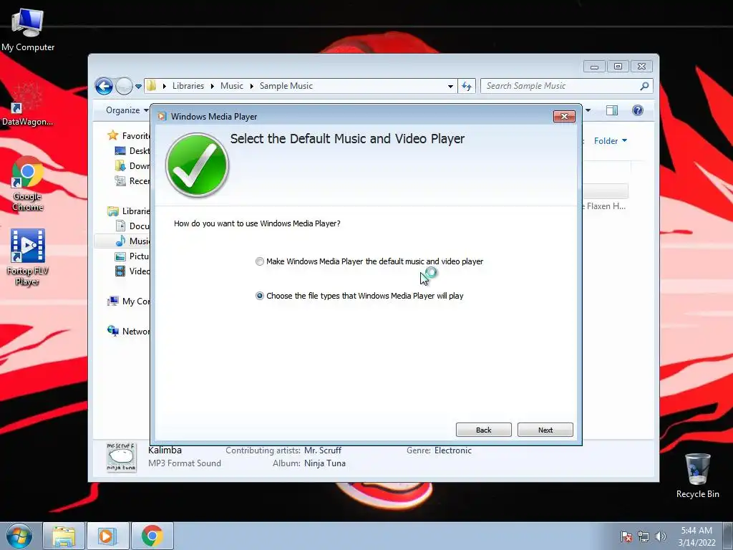Click the Kalimba album art thumbnail
Screen dimensions: 733x550
click(122, 458)
